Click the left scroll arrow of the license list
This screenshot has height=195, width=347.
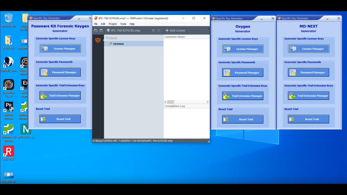(x=165, y=102)
